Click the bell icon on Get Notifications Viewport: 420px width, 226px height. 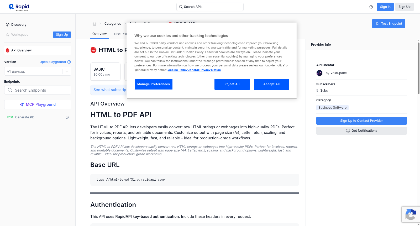point(348,131)
